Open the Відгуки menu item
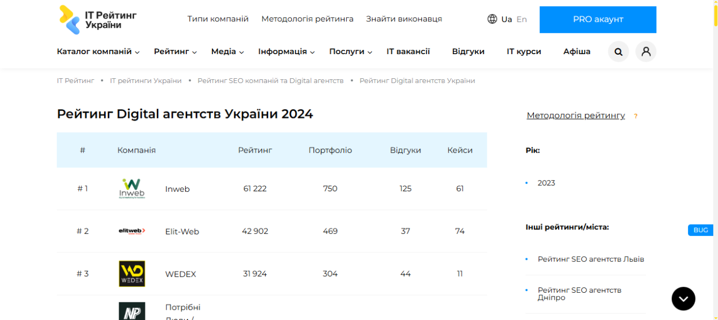This screenshot has width=718, height=320. click(468, 51)
